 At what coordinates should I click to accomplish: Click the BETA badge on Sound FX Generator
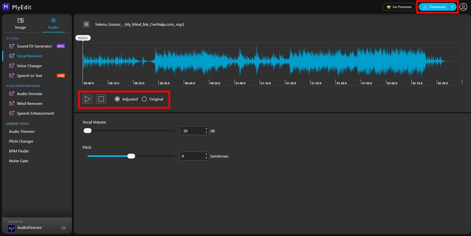(61, 46)
